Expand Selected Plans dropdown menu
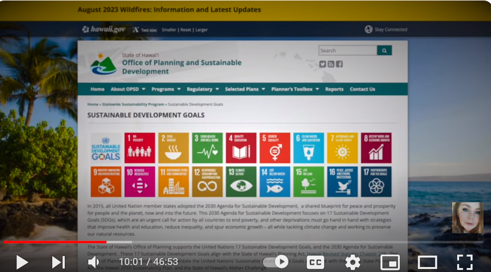 [x=245, y=89]
